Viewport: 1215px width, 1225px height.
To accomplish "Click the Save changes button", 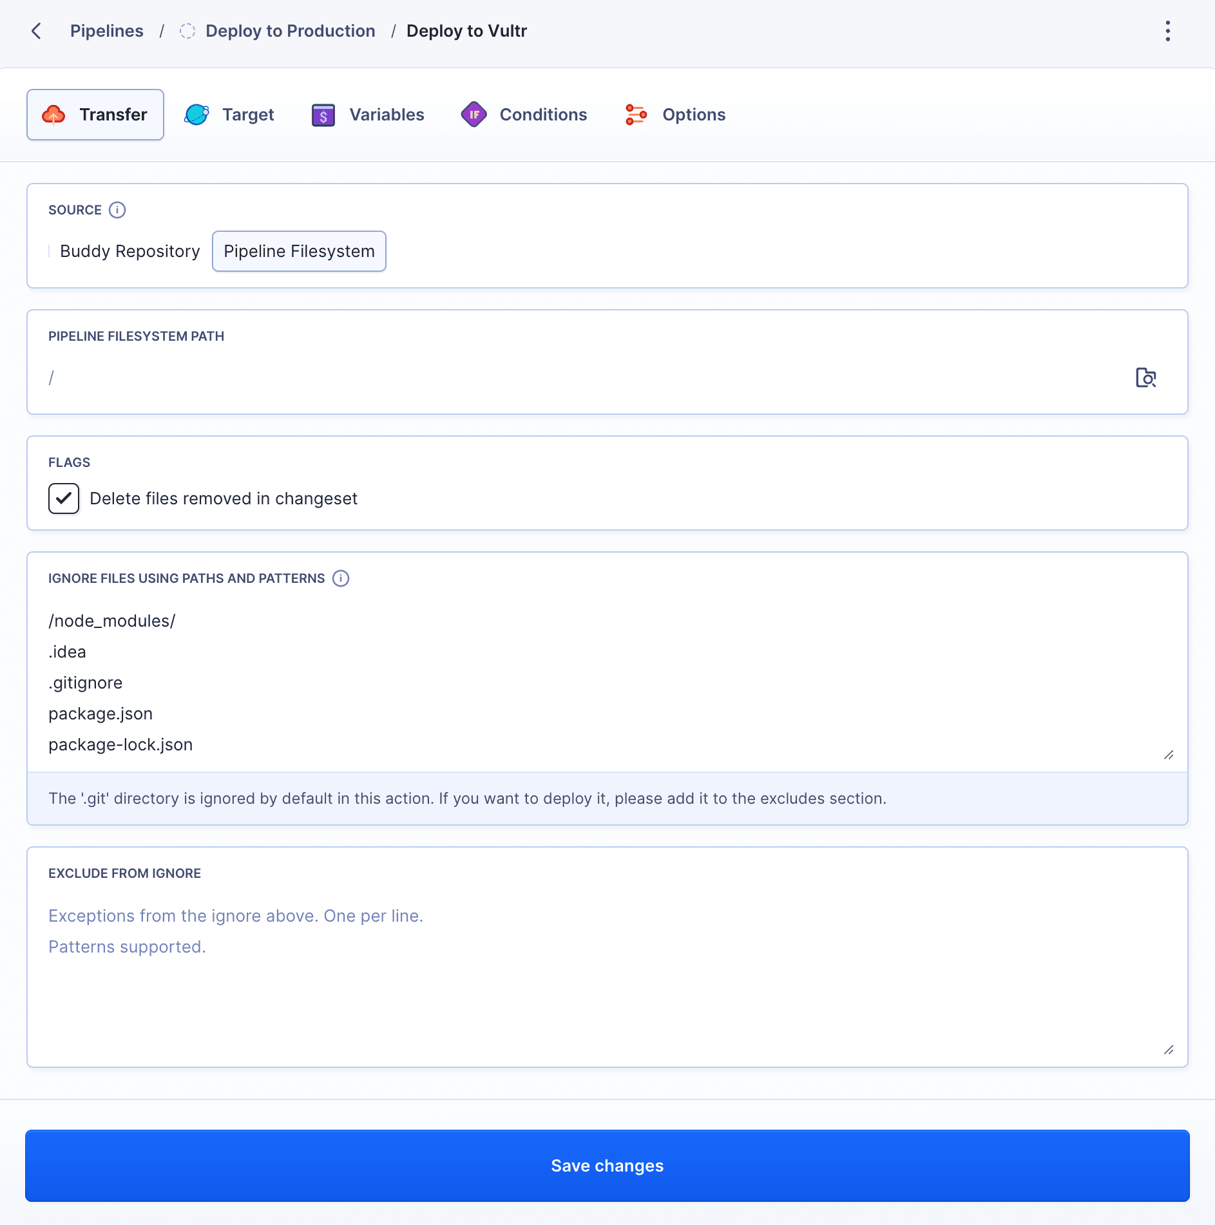I will point(607,1165).
